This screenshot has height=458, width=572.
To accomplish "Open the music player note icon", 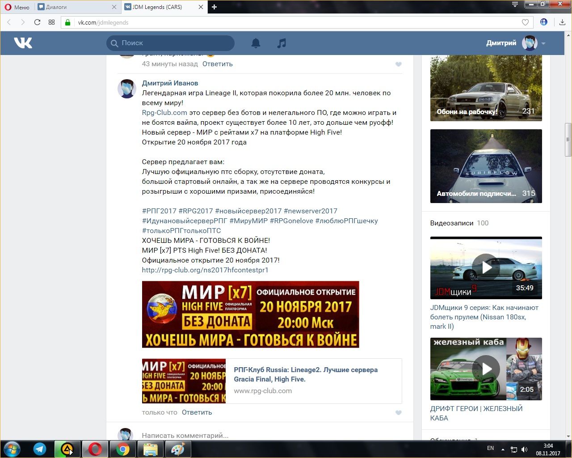I will click(282, 43).
